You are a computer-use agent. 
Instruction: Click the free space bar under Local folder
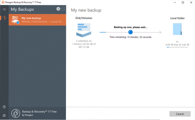click(177, 47)
